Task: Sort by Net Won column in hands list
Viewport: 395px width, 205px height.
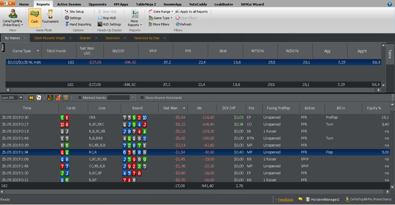Action: [x=173, y=108]
